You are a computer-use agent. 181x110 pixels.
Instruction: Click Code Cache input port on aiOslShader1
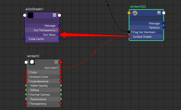click(x=25, y=39)
